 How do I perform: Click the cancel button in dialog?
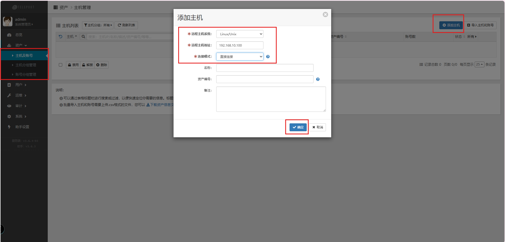coord(318,127)
